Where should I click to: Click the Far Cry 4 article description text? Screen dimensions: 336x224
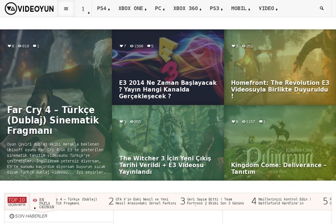(x=56, y=158)
